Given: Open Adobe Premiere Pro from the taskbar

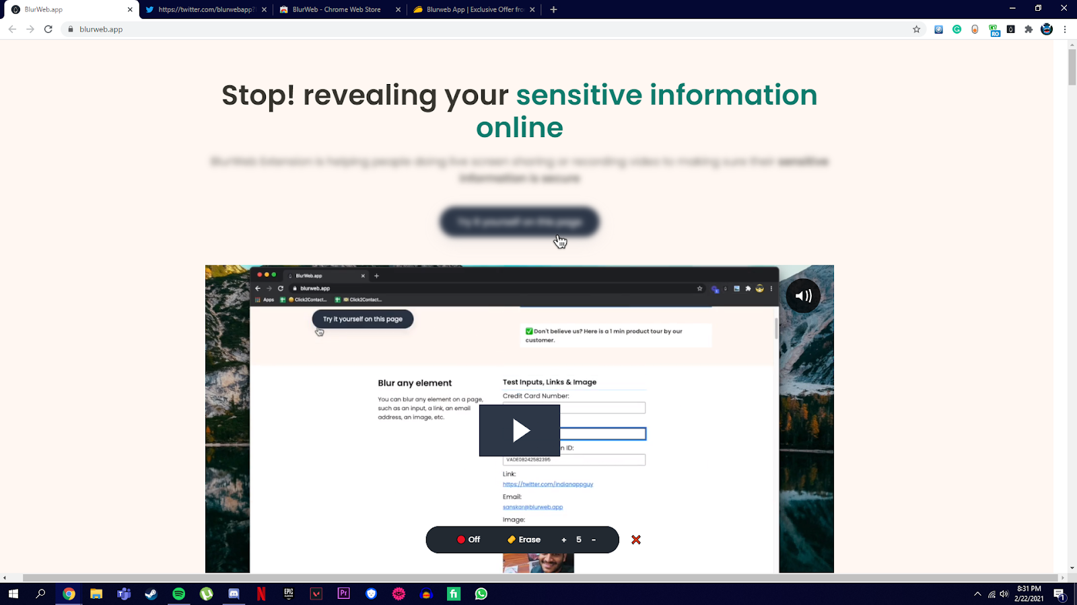Looking at the screenshot, I should 344,594.
